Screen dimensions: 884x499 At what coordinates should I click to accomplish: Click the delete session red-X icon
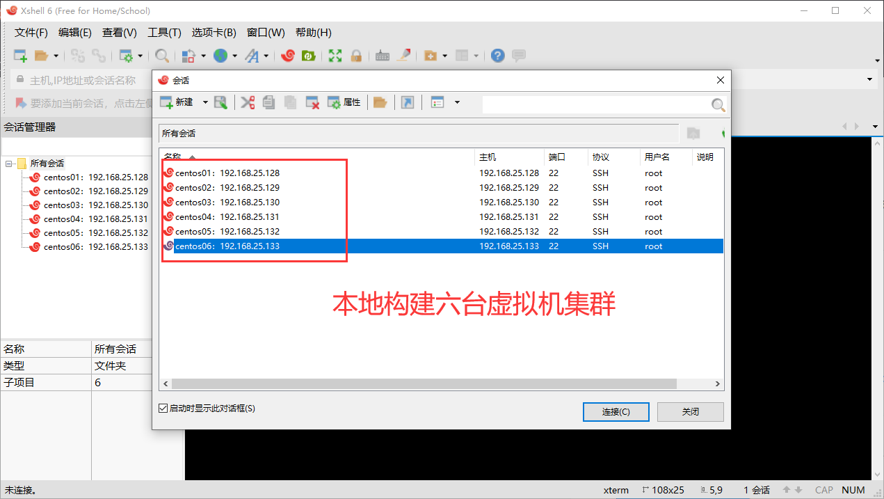pos(312,102)
